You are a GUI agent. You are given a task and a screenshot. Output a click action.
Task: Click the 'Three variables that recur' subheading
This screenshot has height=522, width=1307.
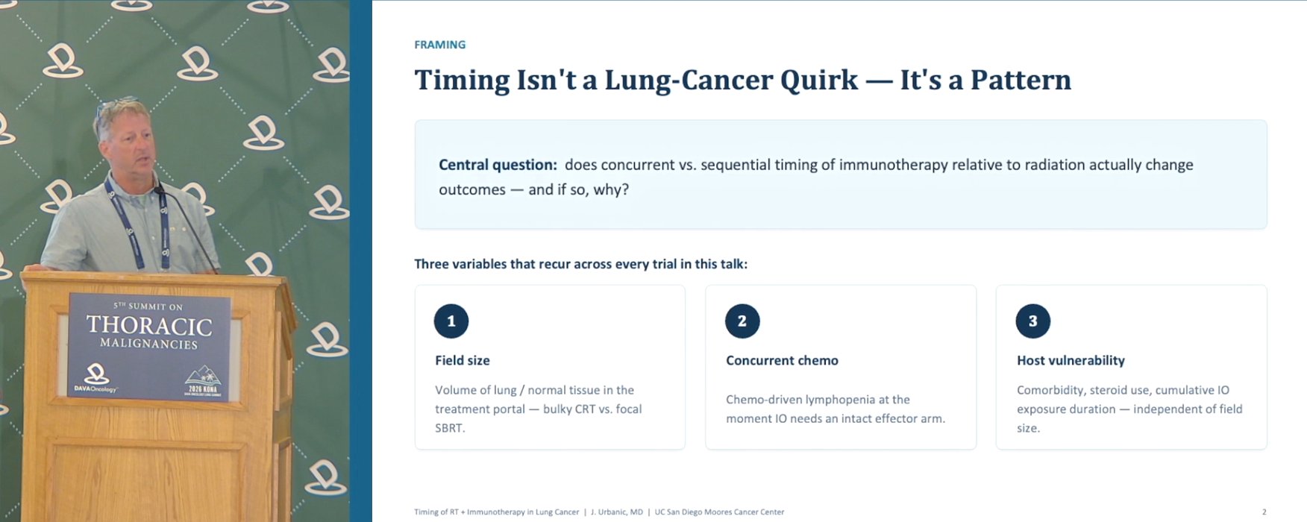pyautogui.click(x=580, y=264)
